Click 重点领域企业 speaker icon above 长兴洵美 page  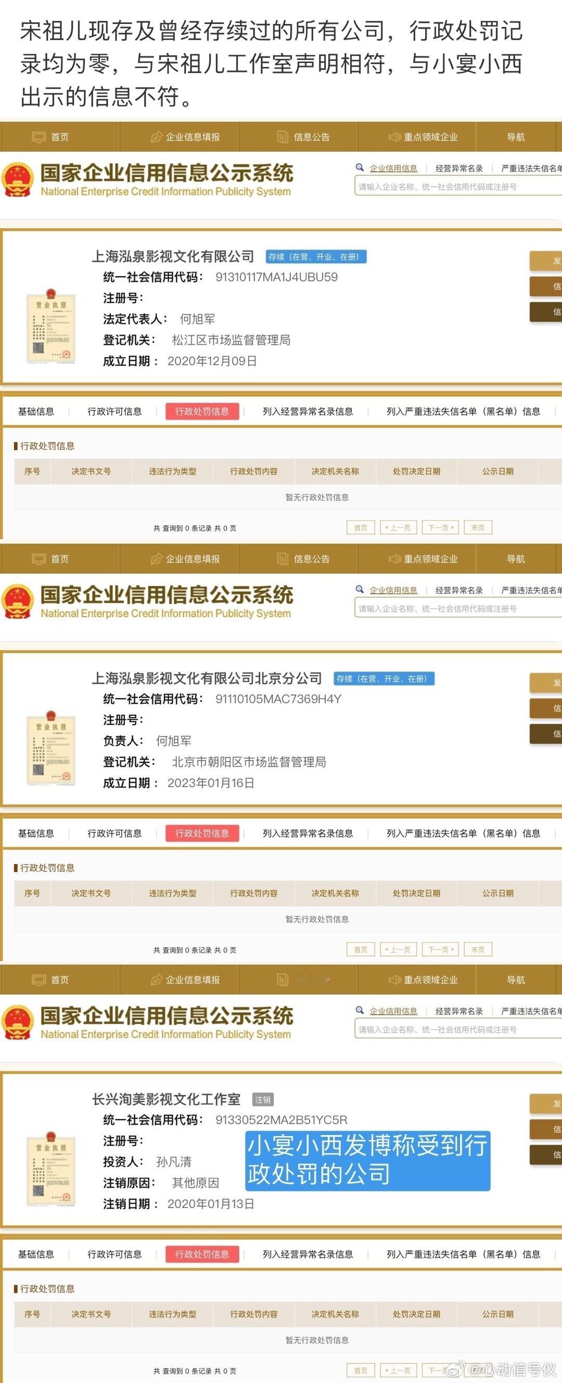(394, 980)
